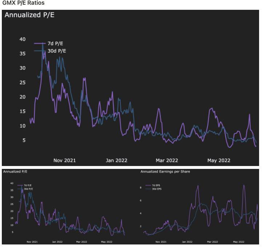Click 'Mar 2022' label on small P/E chart
Viewport: 262px width, 247px height.
81,242
